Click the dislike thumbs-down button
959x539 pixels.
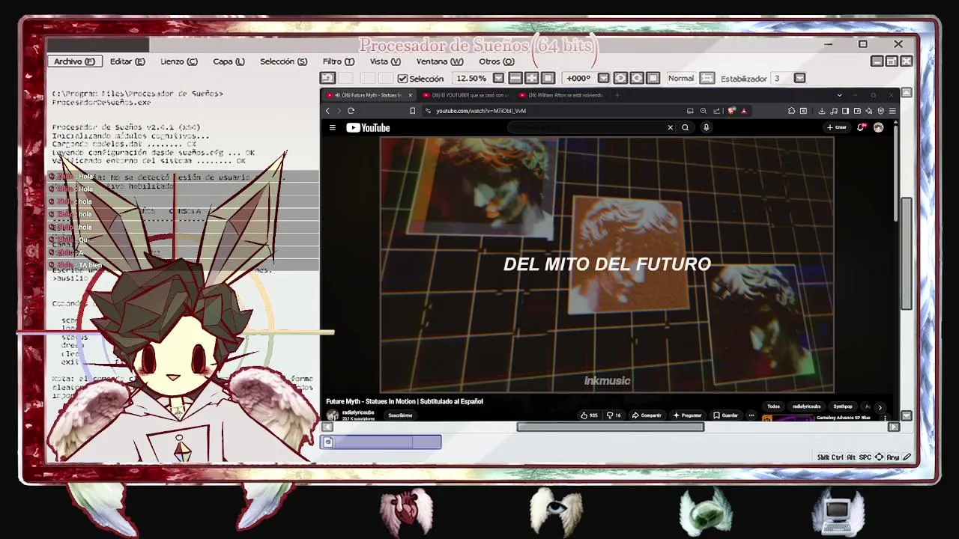tap(614, 415)
